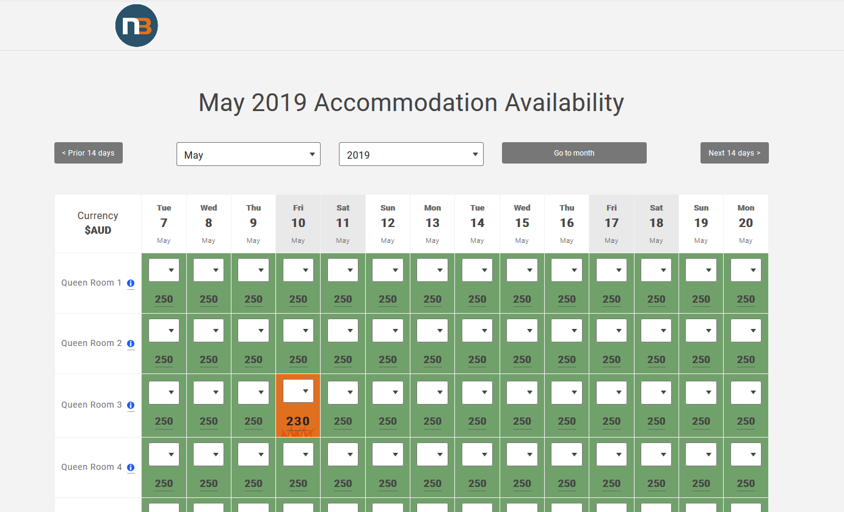
Task: Open the May month dropdown
Action: tap(249, 154)
